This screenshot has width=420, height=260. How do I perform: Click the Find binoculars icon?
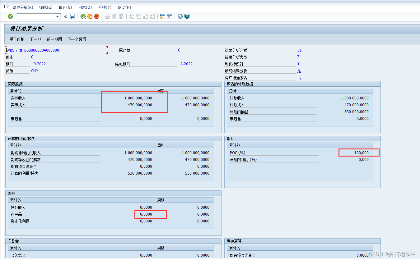(114, 16)
